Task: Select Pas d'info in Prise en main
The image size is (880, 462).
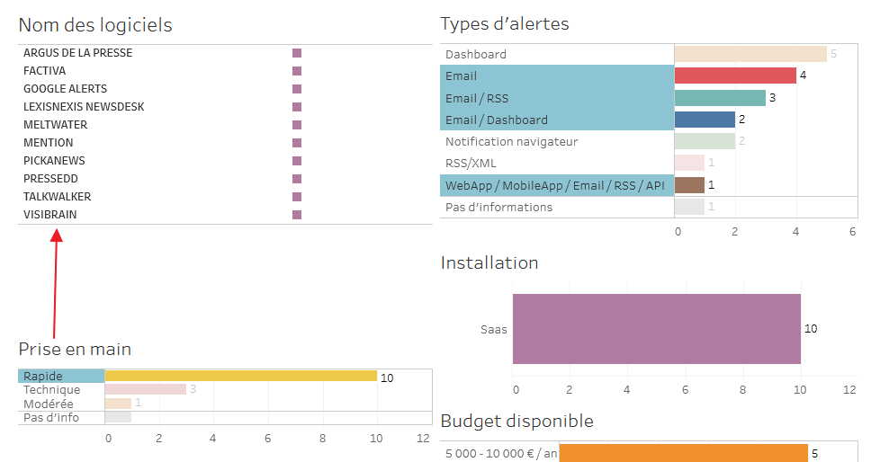Action: pyautogui.click(x=51, y=418)
